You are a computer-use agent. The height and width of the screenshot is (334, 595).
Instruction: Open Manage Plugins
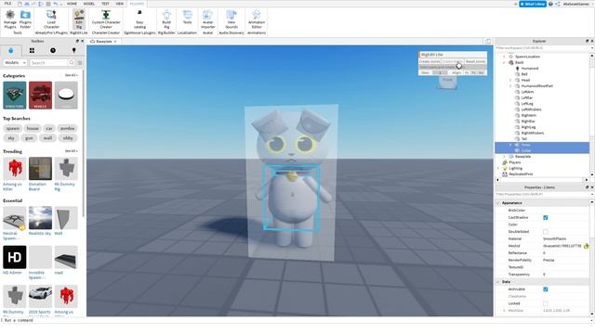tap(10, 19)
